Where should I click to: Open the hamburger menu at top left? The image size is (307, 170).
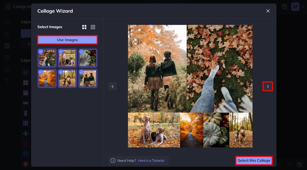tap(8, 6)
